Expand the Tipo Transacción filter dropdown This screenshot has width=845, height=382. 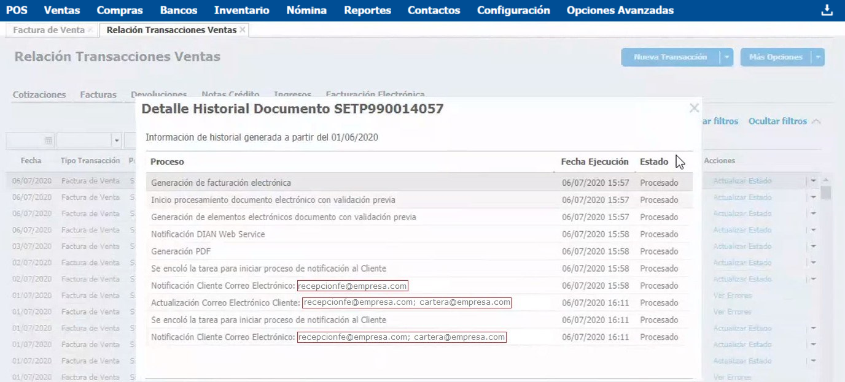[116, 140]
